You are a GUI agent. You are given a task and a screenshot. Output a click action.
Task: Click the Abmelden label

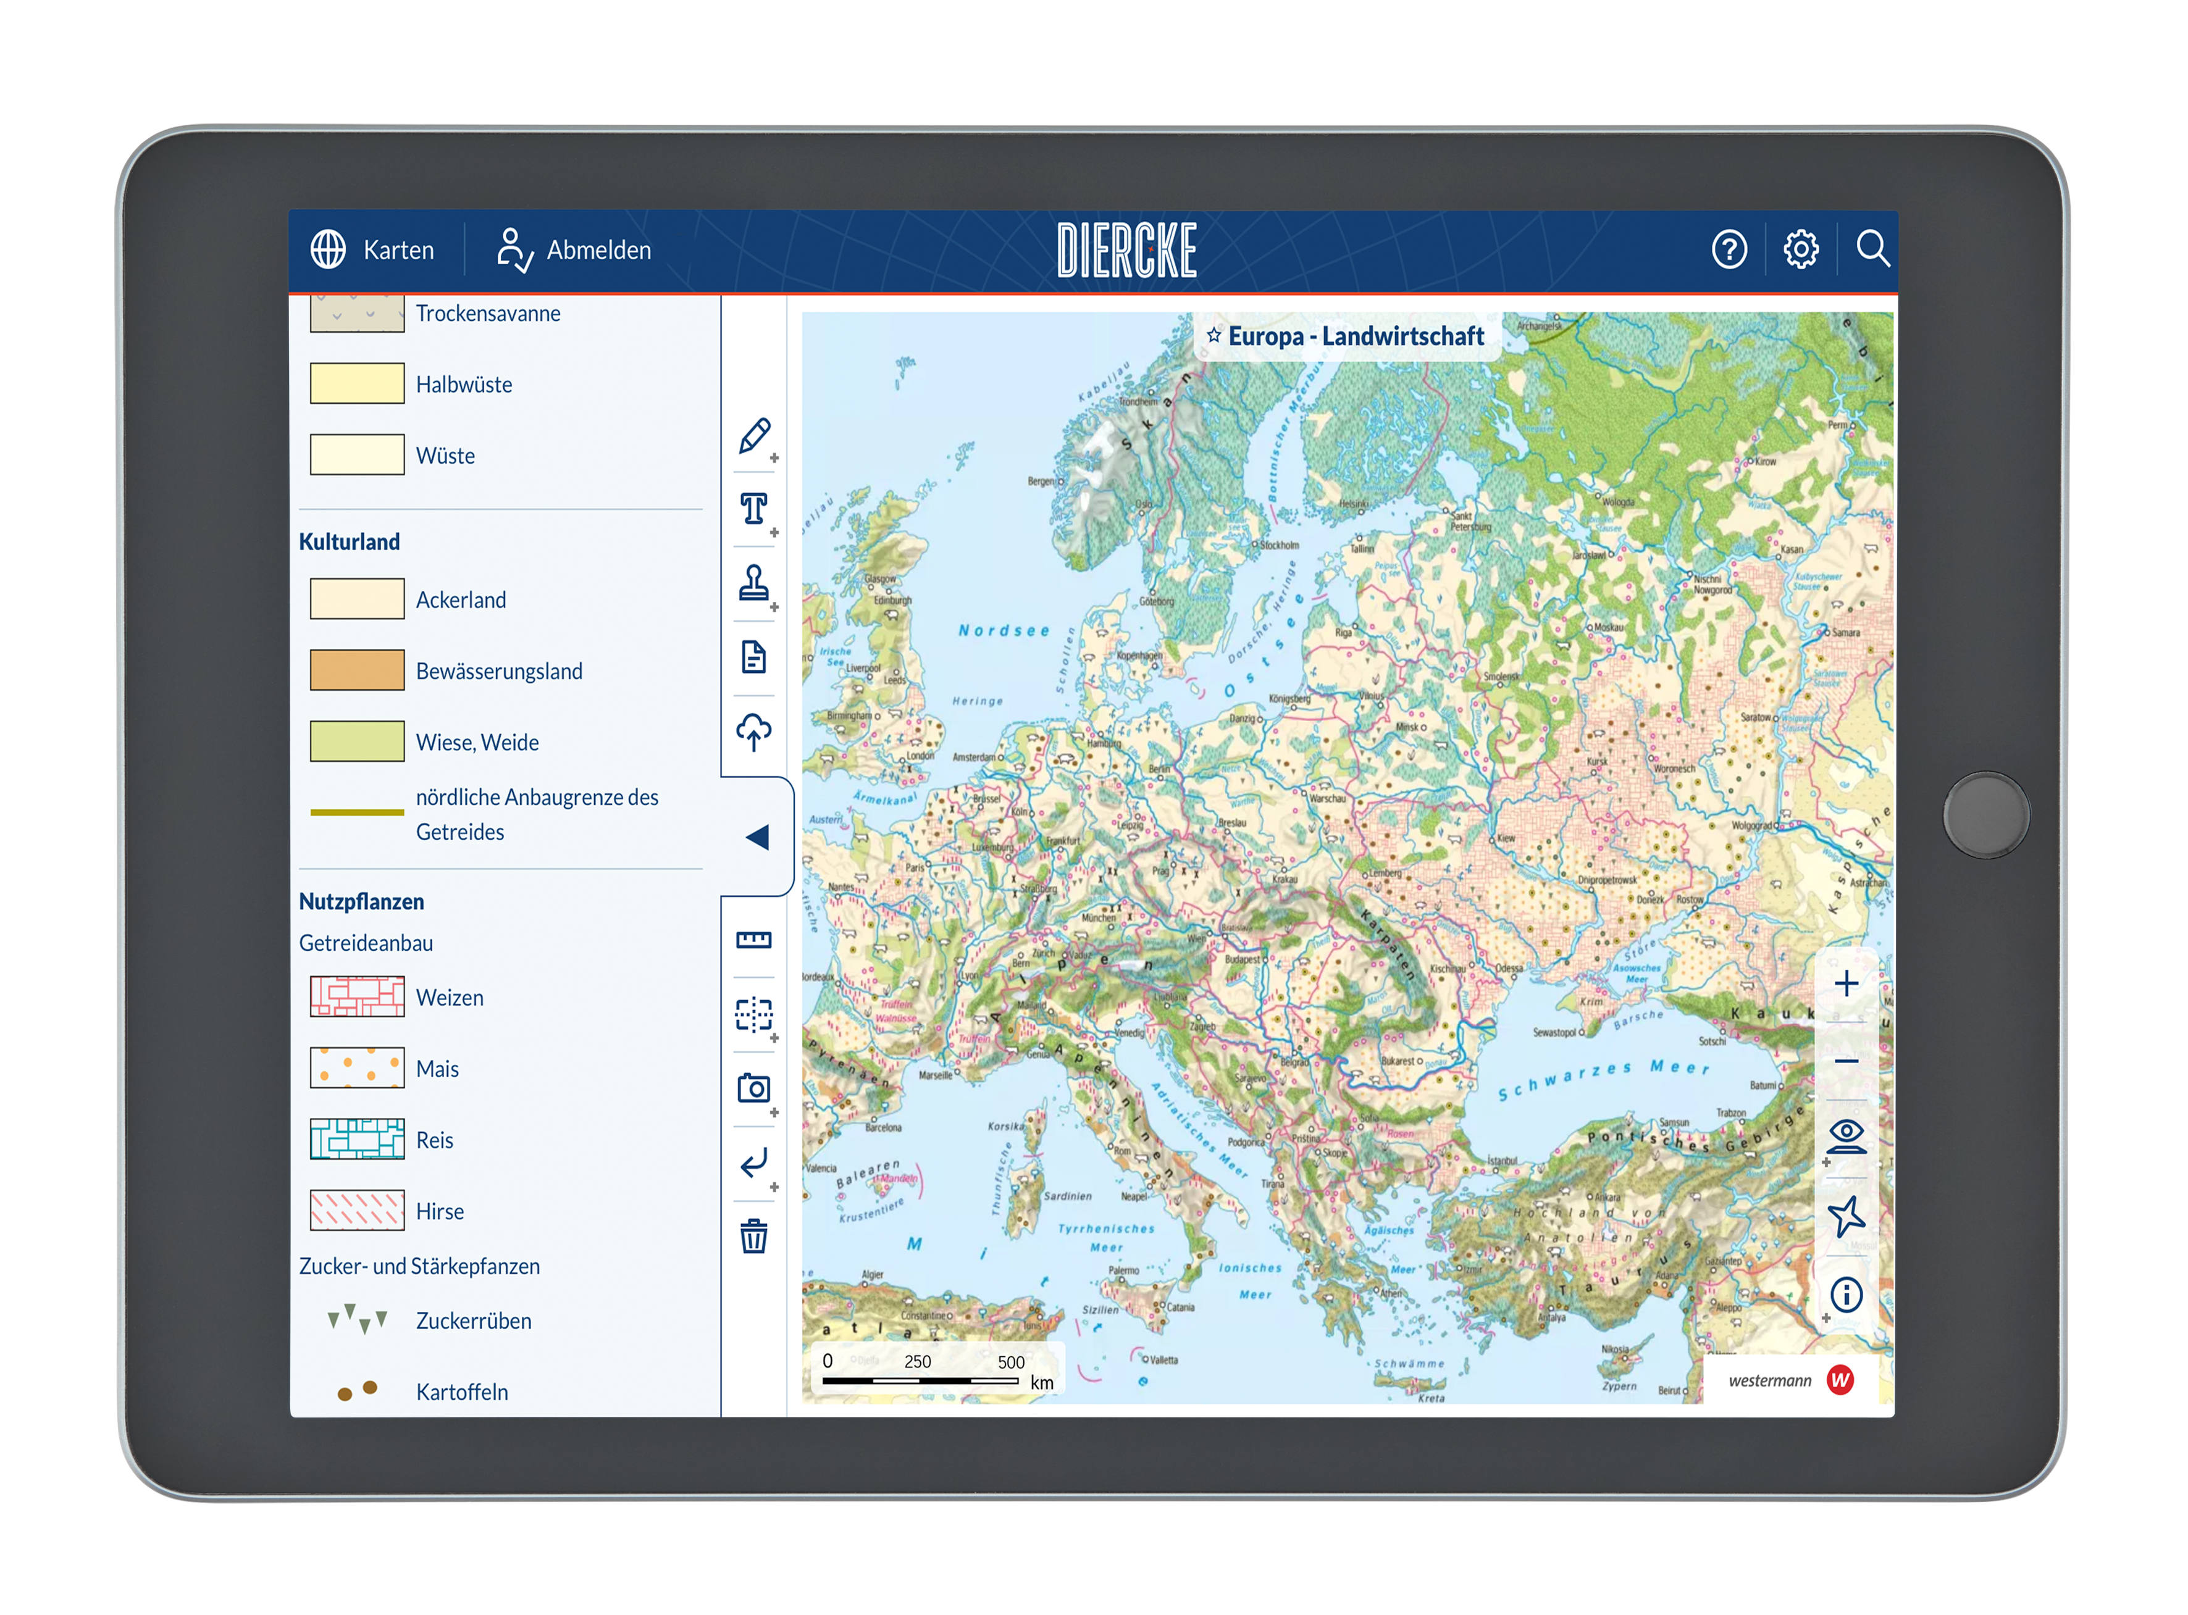click(x=599, y=250)
